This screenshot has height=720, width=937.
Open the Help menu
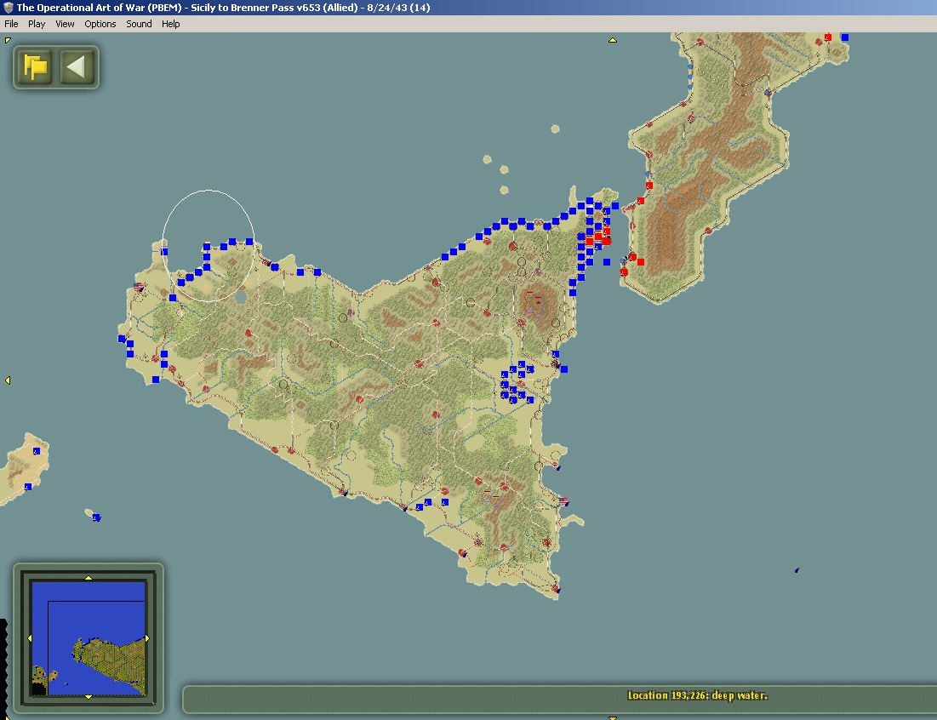170,24
